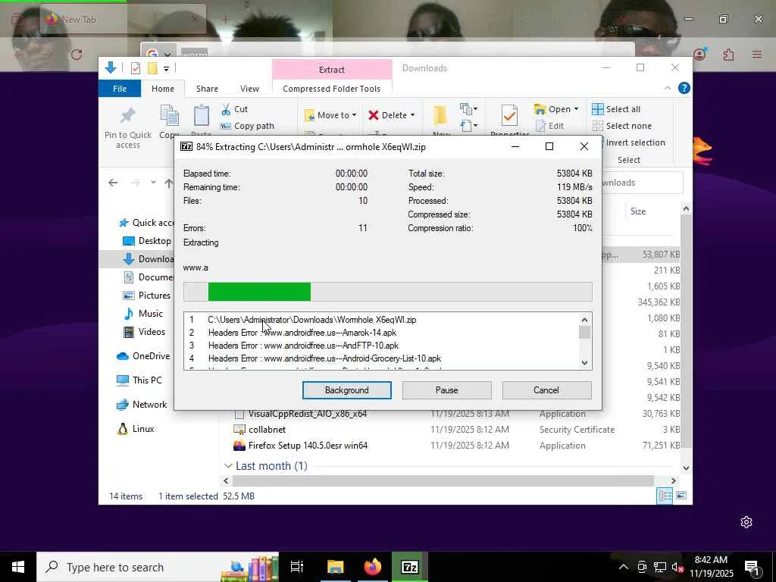Select Videos in navigation pane

click(144, 332)
